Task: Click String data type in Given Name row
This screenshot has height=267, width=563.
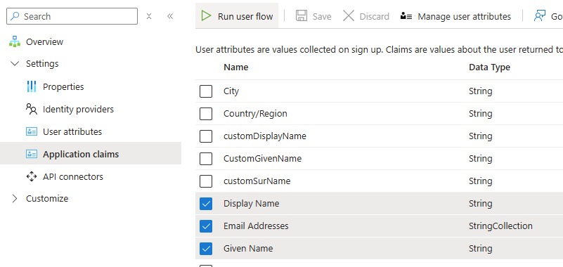Action: (481, 248)
